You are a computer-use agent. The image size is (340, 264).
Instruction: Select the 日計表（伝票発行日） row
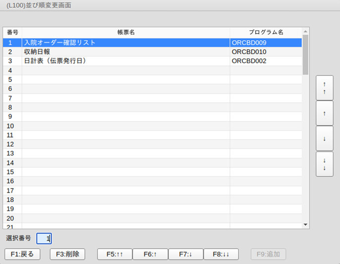point(152,61)
